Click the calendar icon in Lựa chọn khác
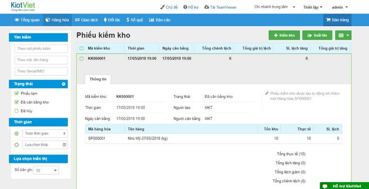 [64, 145]
